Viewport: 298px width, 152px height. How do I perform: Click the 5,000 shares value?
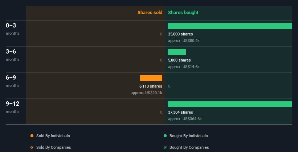tap(179, 60)
